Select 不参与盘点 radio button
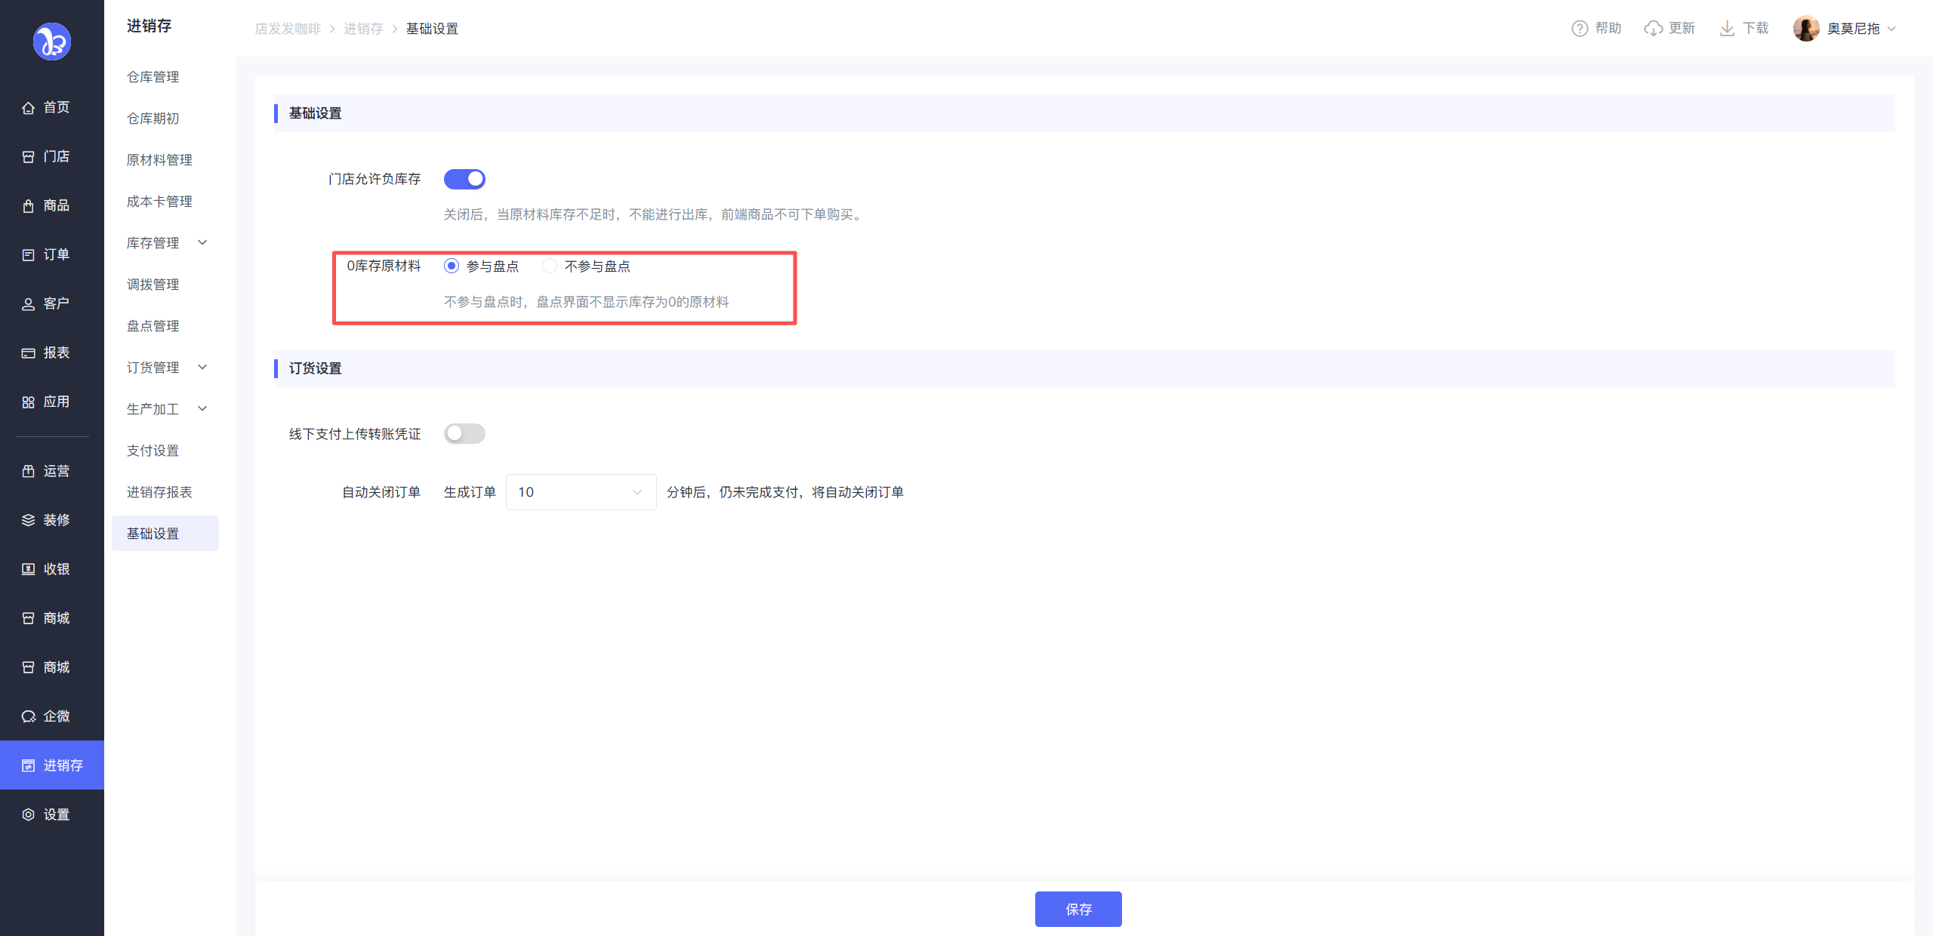Screen dimensions: 1933x936 tap(550, 266)
